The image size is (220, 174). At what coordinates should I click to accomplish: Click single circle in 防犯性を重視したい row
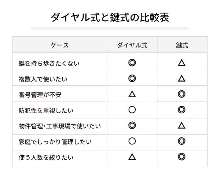132,110
